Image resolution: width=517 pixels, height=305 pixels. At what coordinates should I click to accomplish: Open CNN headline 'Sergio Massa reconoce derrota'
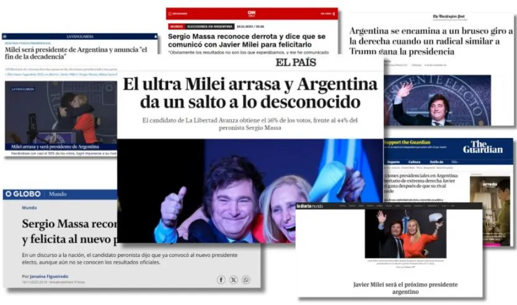247,40
